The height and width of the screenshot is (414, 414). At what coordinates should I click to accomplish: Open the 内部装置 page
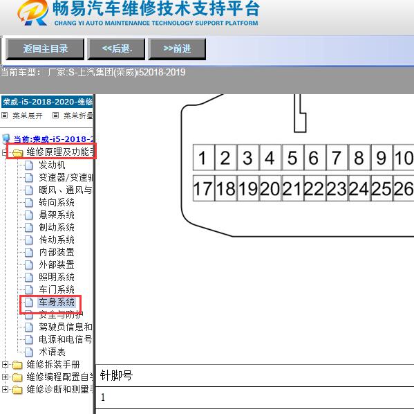coord(57,252)
